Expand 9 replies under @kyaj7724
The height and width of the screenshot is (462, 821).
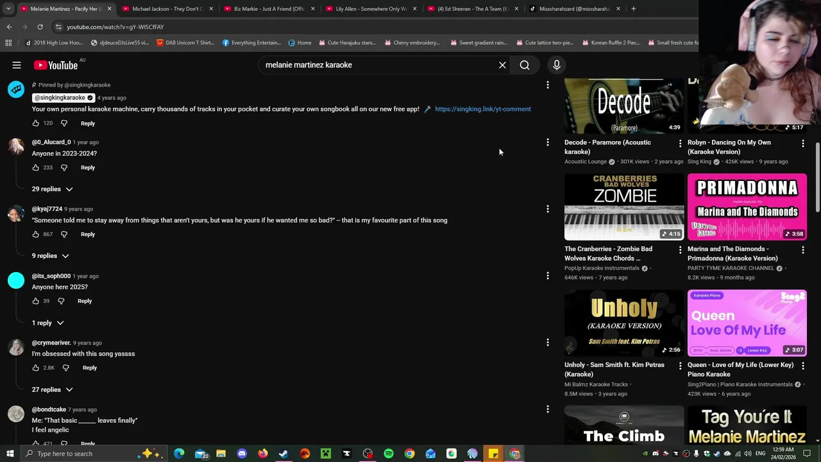pyautogui.click(x=51, y=256)
